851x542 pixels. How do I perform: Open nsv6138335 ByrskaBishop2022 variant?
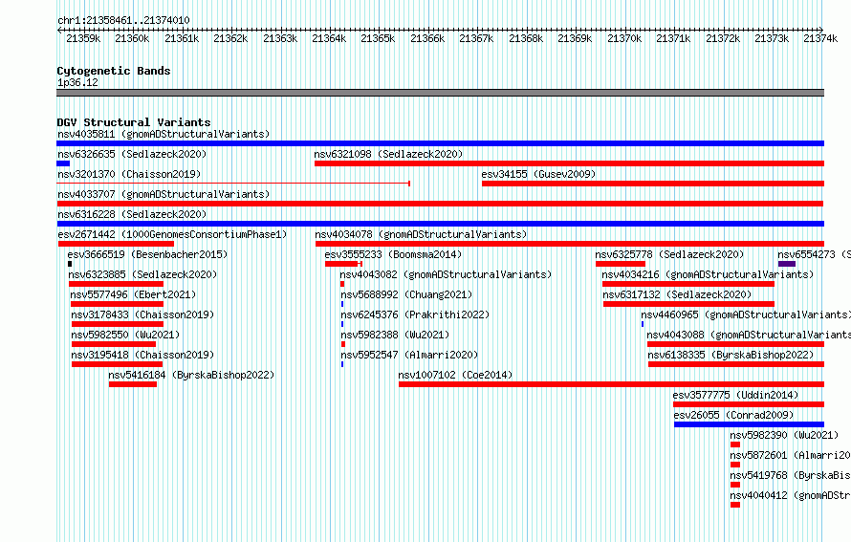click(x=731, y=355)
